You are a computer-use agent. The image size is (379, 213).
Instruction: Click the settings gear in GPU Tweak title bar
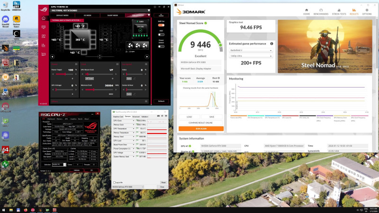(x=155, y=7)
